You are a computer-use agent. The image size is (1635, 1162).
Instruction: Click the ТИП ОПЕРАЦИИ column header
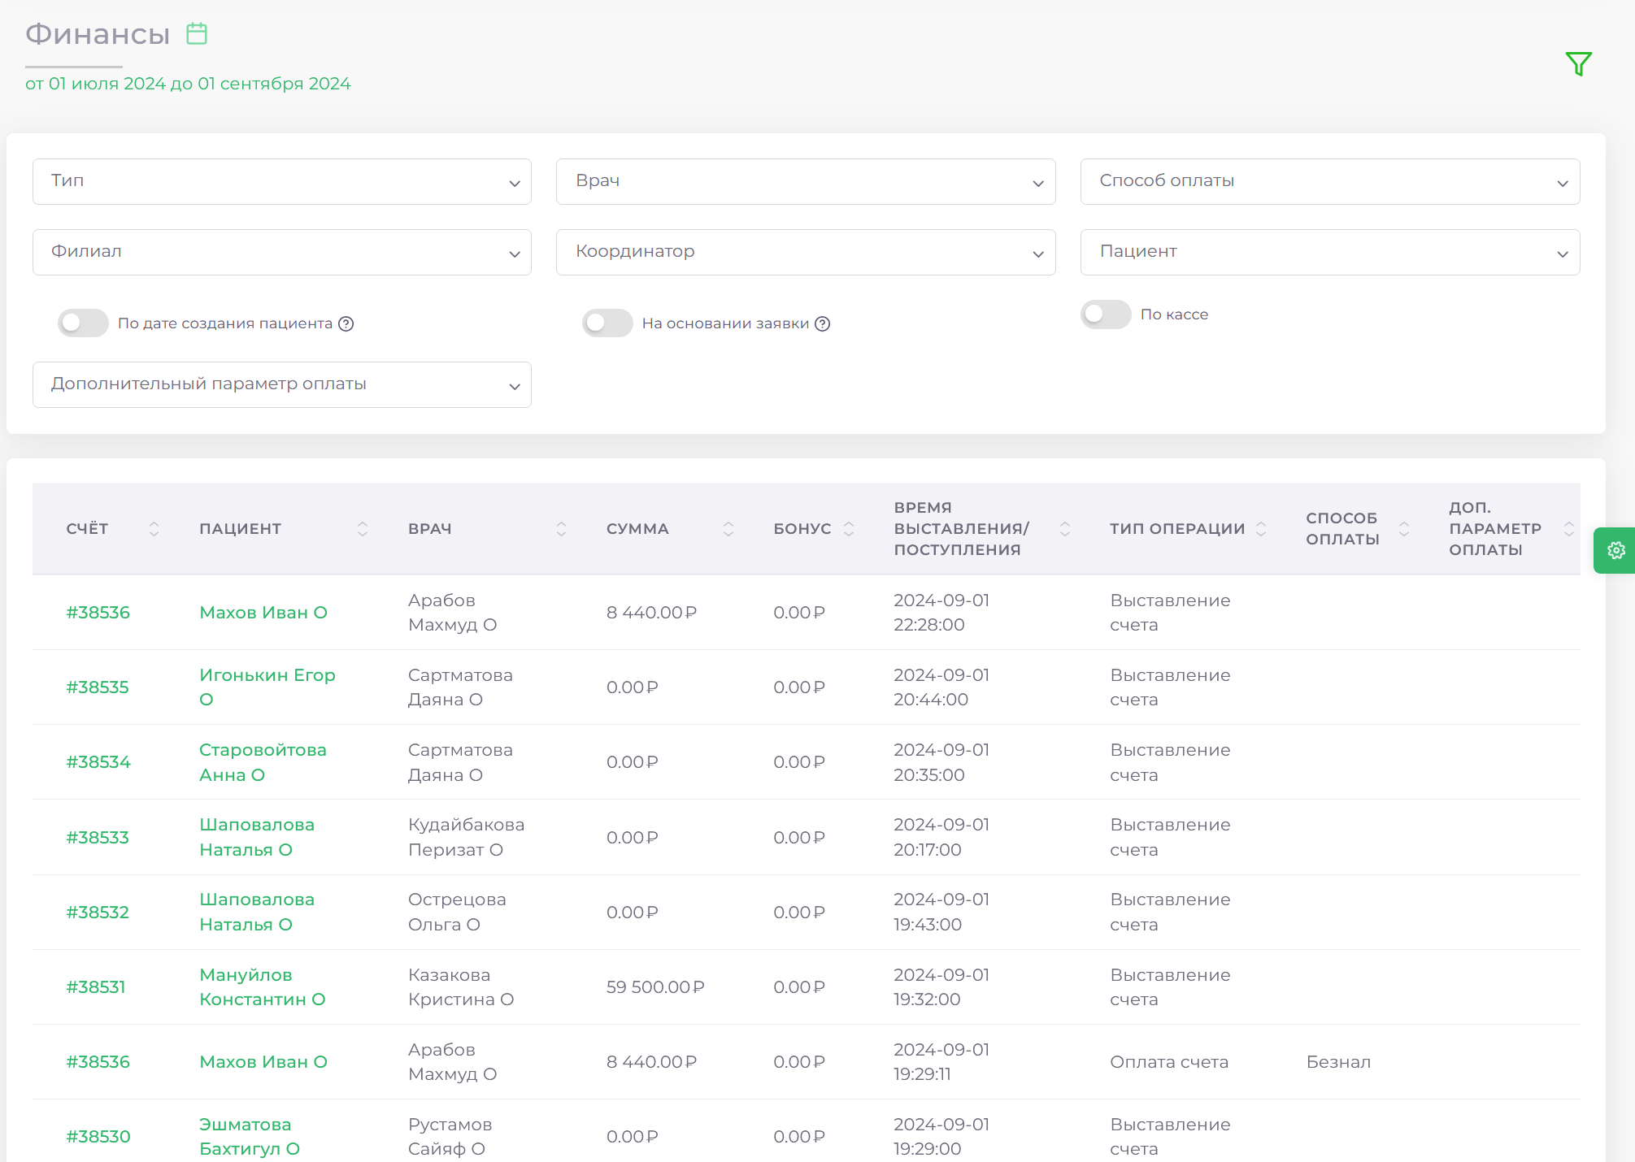(x=1177, y=529)
